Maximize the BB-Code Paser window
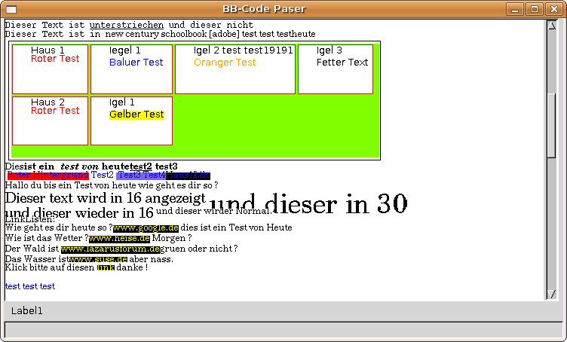 pyautogui.click(x=534, y=9)
